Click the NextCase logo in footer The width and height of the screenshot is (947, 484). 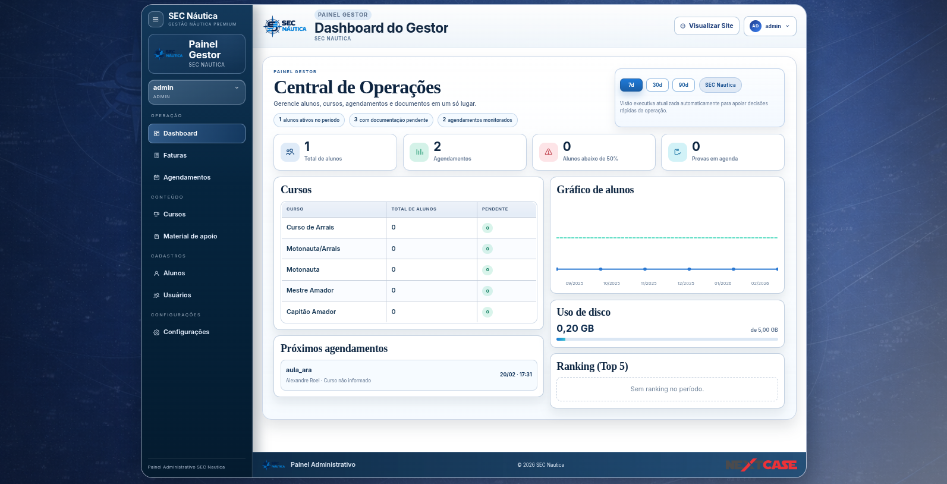click(762, 465)
